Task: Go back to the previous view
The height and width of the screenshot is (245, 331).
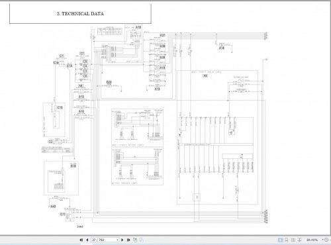Action: [135, 240]
